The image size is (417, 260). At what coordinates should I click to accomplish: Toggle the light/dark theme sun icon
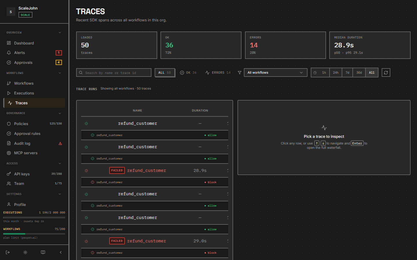[x=25, y=252]
